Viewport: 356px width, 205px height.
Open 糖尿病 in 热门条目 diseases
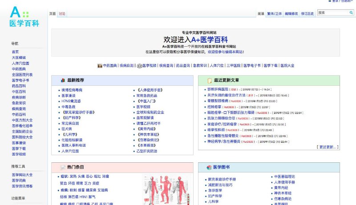pos(91,190)
